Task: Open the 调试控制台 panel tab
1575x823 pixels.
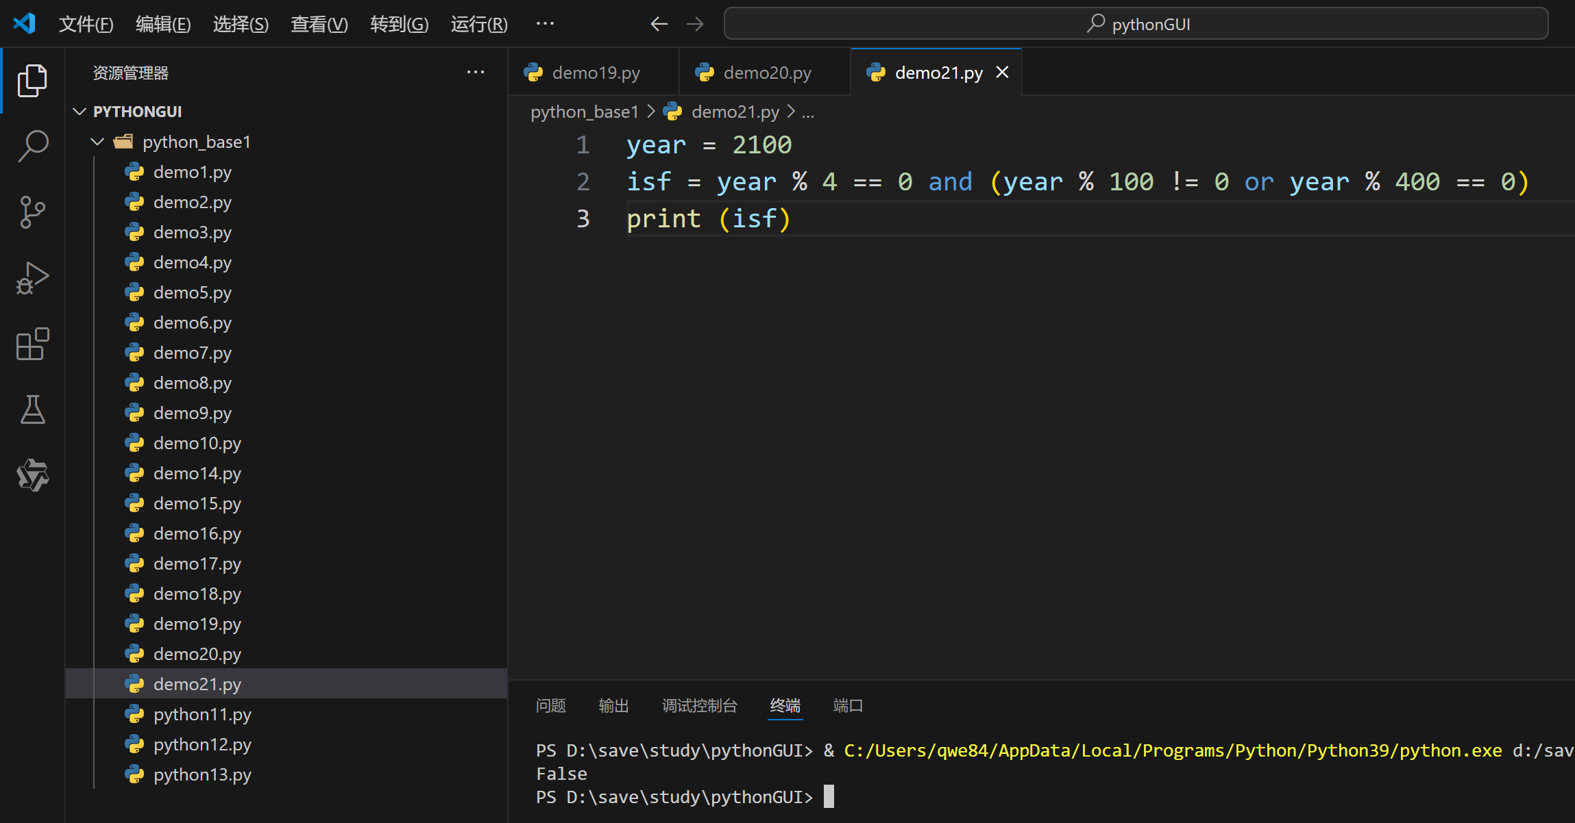Action: pyautogui.click(x=699, y=705)
